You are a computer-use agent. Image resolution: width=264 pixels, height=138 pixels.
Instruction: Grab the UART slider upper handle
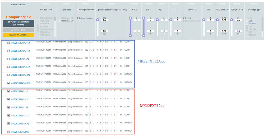(130, 18)
